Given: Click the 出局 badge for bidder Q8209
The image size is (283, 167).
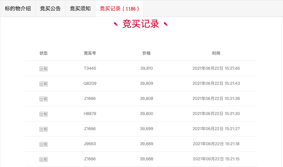Looking at the screenshot, I should [x=44, y=84].
